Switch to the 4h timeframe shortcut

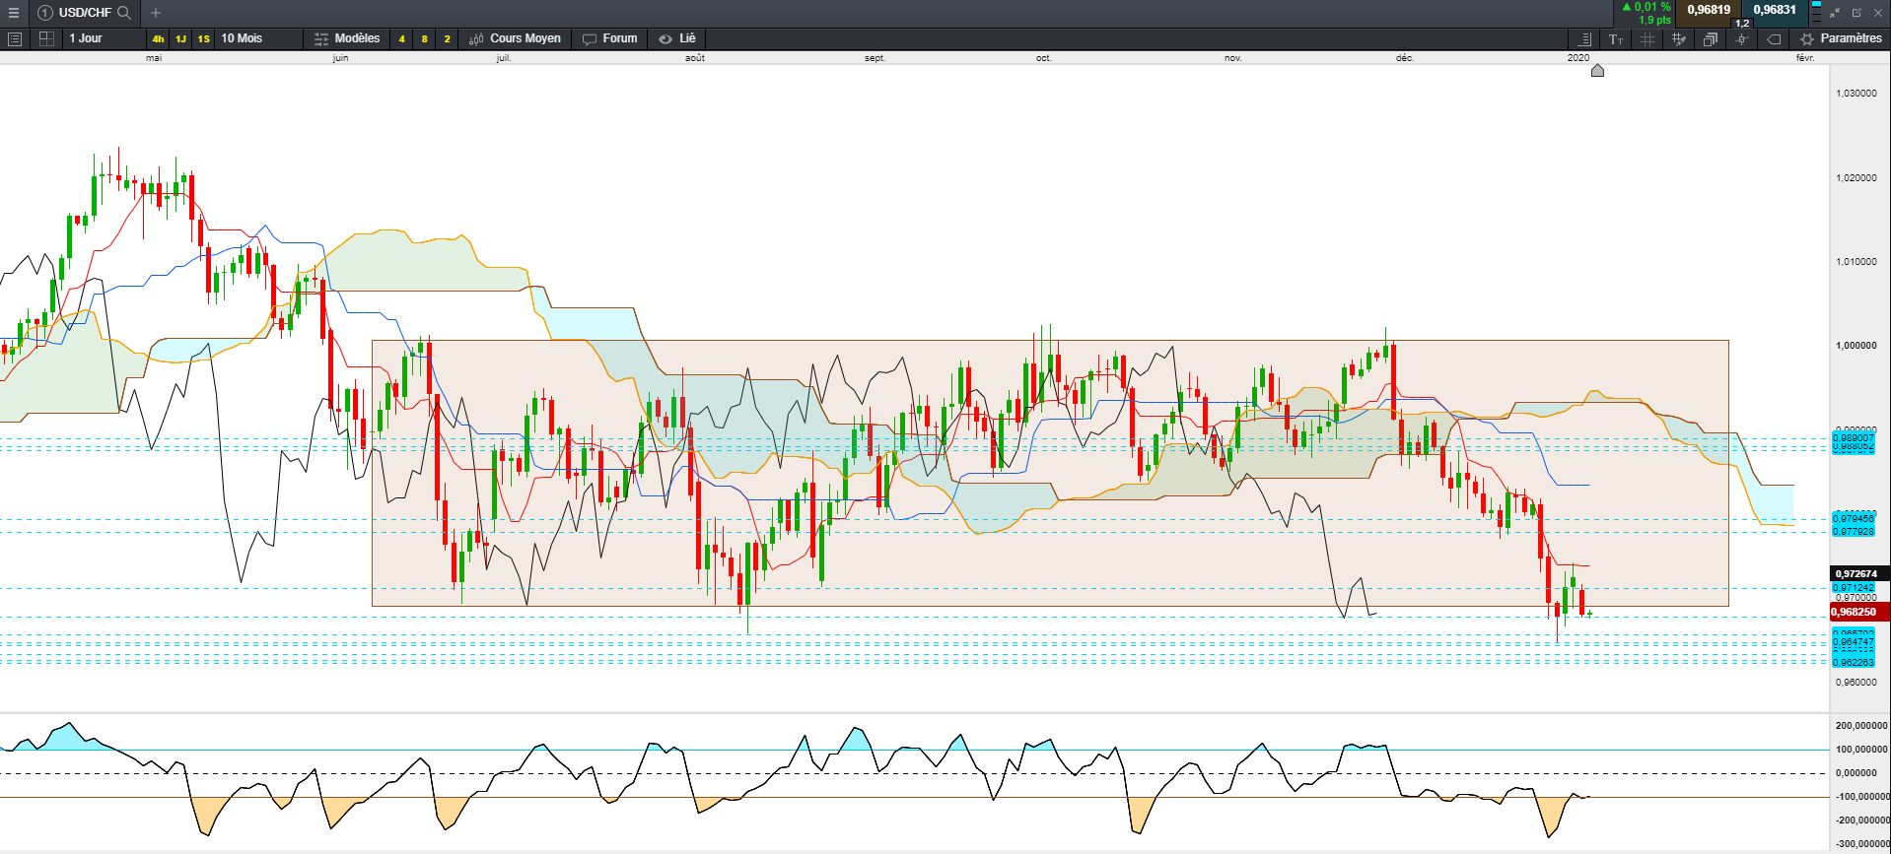(x=158, y=39)
